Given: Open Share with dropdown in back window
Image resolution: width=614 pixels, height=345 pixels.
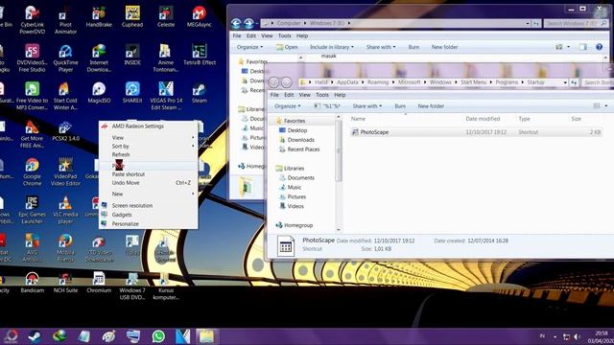Looking at the screenshot, I should [381, 47].
